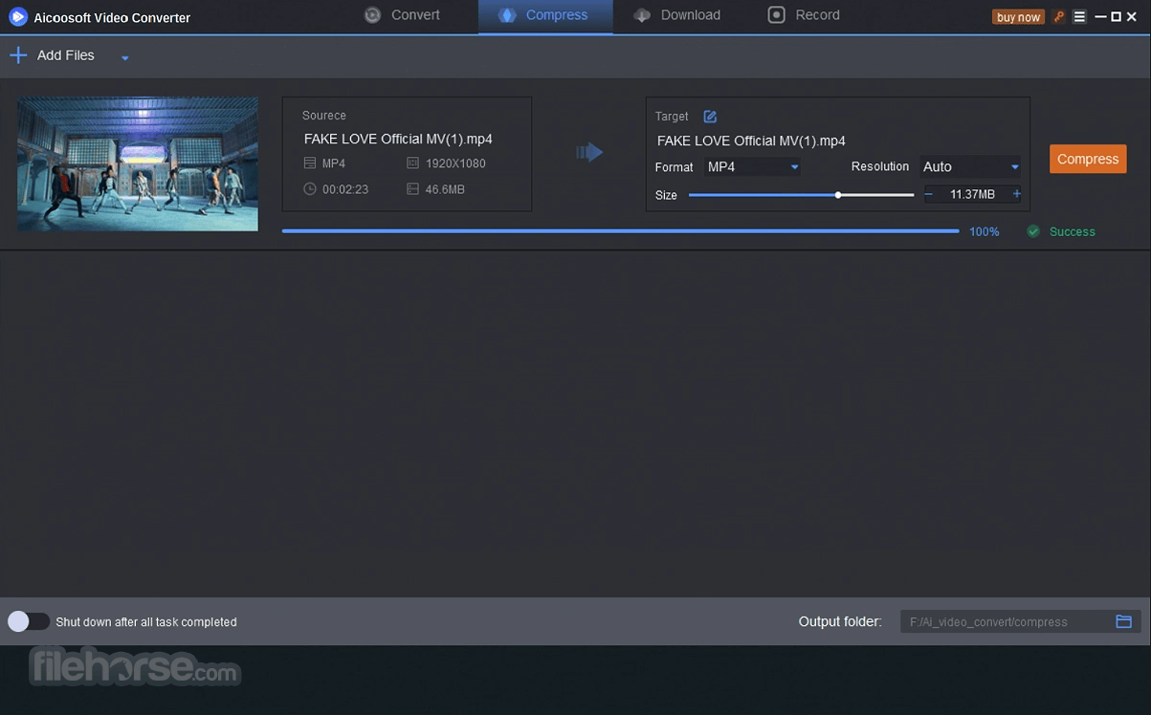Click the 100% progress text
The image size is (1151, 715).
tap(985, 231)
